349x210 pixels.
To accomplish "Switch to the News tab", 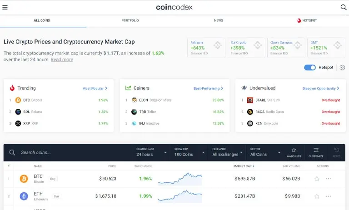I will tap(218, 20).
